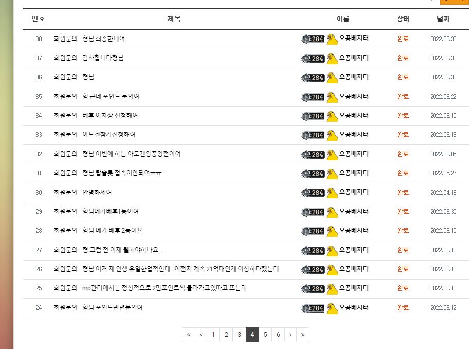Click the level 284 badge in row 35
The height and width of the screenshot is (349, 476).
click(x=313, y=97)
